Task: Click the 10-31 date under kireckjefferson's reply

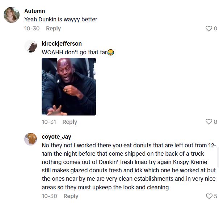Action: 49,122
